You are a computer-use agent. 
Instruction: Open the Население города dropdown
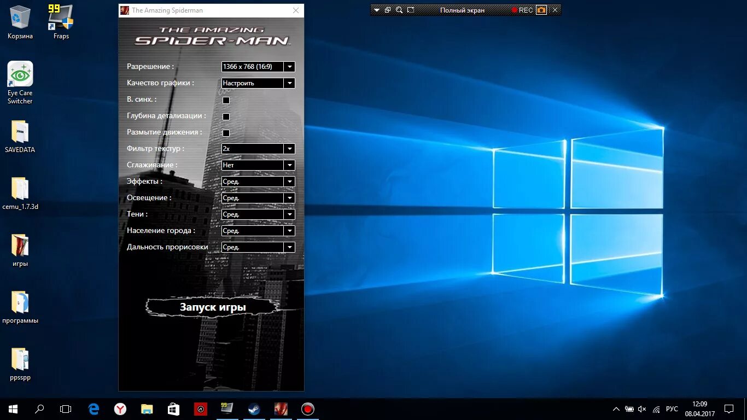tap(258, 231)
